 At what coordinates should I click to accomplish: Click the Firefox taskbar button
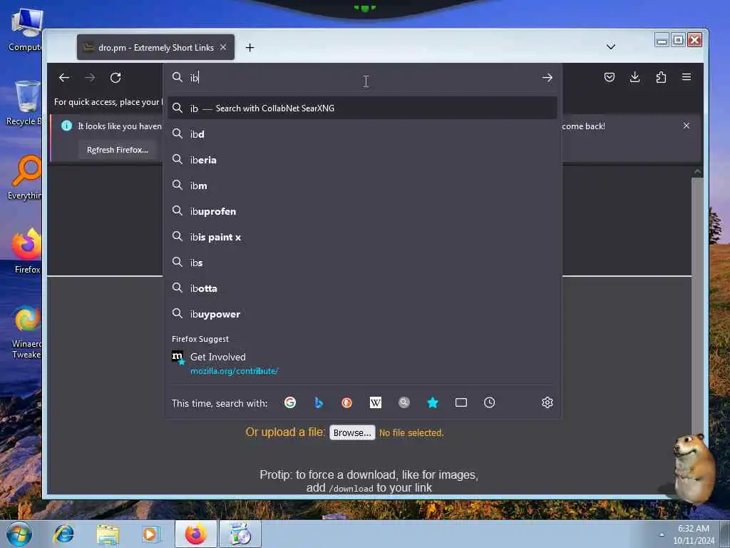[x=195, y=534]
